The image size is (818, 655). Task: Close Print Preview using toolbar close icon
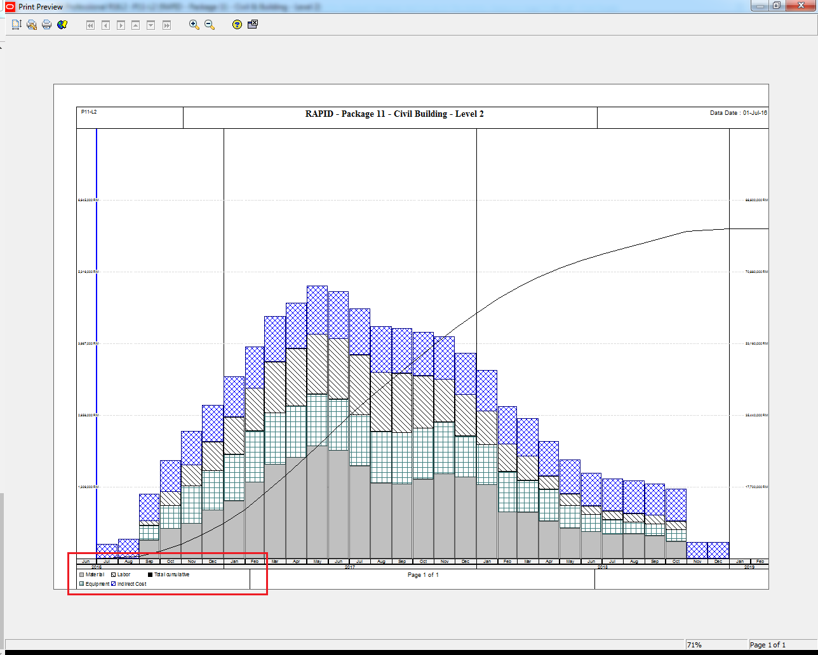click(253, 24)
